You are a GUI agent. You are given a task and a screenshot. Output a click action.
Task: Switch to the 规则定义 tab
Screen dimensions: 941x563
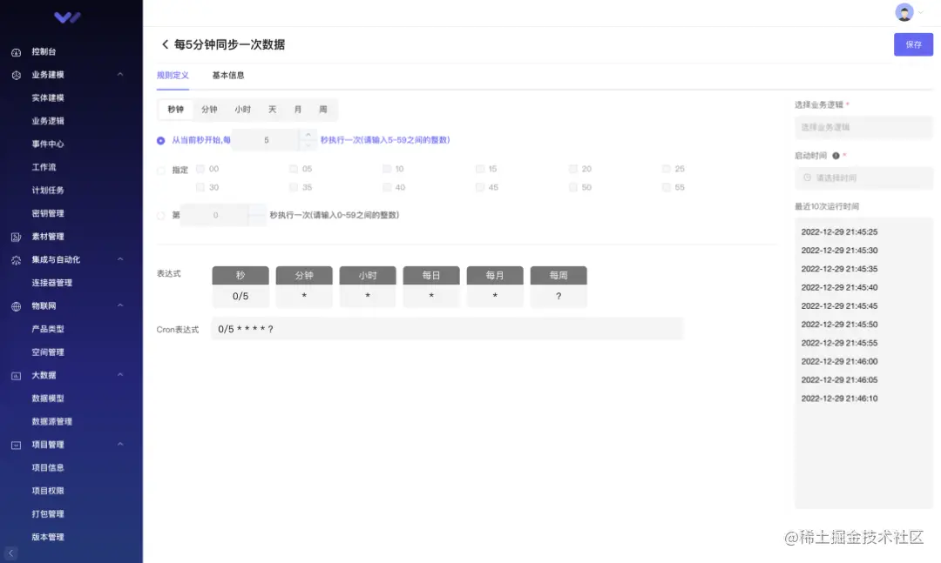[x=173, y=76]
